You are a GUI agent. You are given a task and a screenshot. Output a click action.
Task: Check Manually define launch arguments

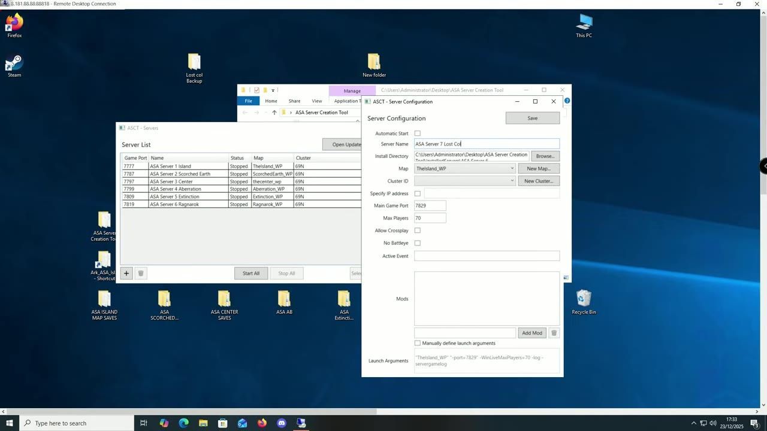[418, 343]
